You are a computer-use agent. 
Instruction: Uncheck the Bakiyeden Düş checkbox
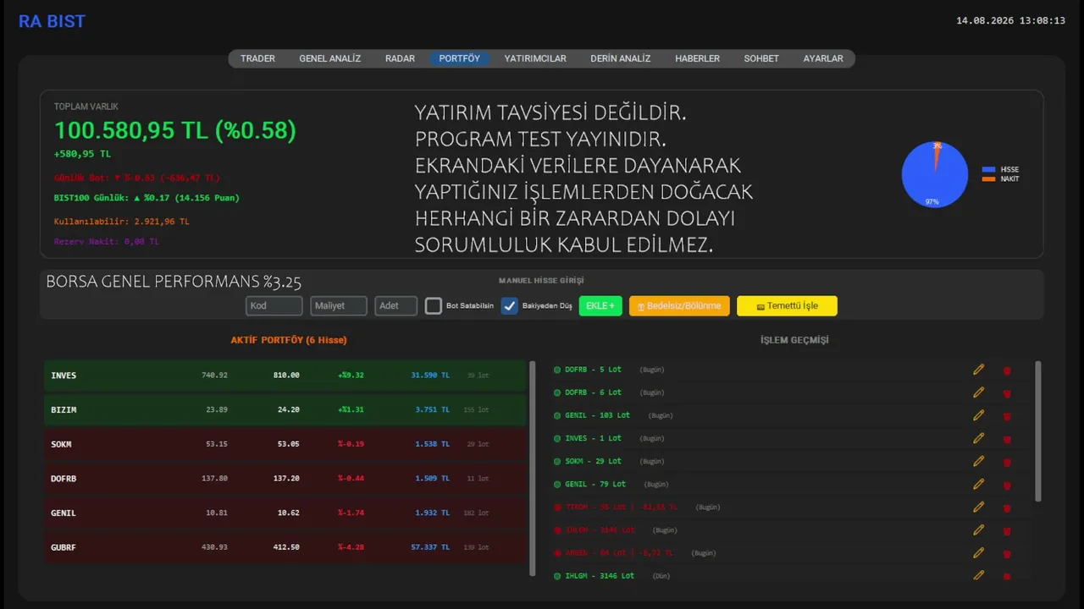coord(510,306)
